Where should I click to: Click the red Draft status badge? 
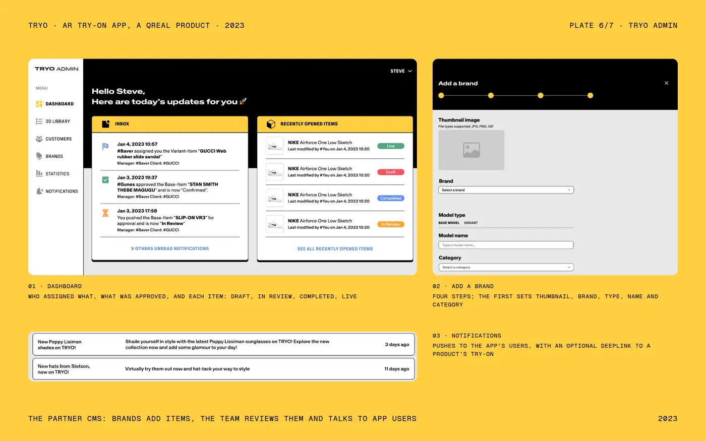(x=391, y=172)
